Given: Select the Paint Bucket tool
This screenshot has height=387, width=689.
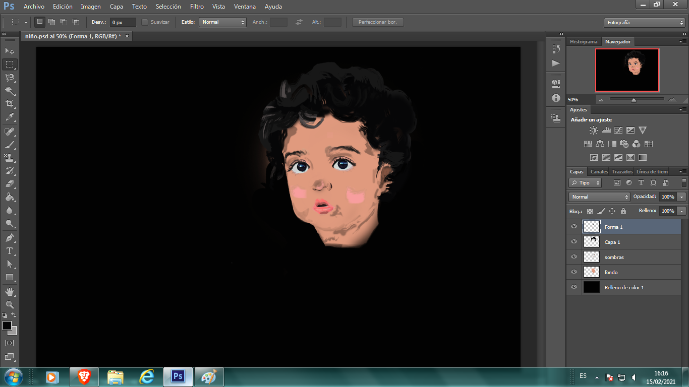Looking at the screenshot, I should click(10, 197).
